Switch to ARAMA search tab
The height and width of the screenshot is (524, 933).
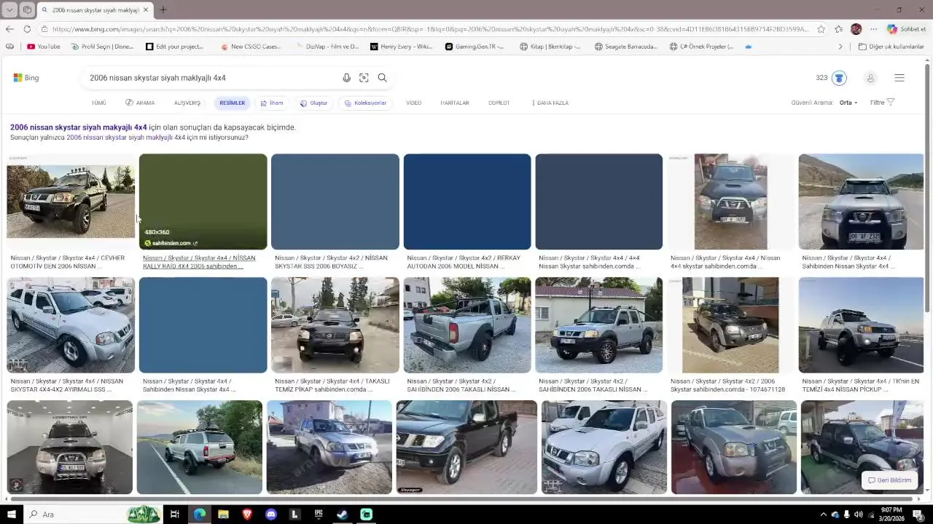point(140,103)
